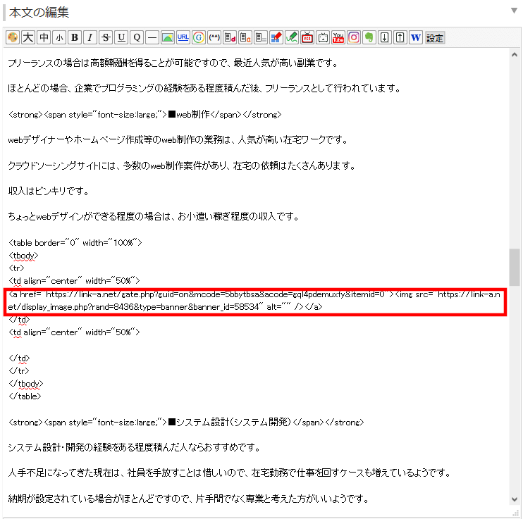This screenshot has width=523, height=519.
Task: Click the red marker stamp icon
Action: 276,37
